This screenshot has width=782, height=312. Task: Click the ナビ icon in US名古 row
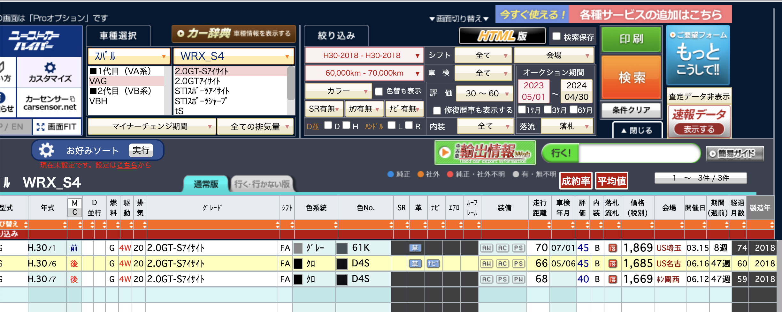pyautogui.click(x=433, y=264)
